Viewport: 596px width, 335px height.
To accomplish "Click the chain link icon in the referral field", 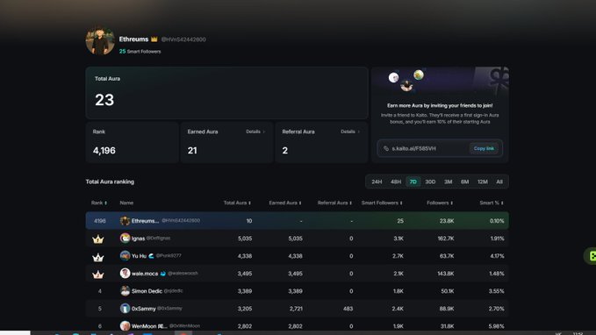I will [386, 148].
